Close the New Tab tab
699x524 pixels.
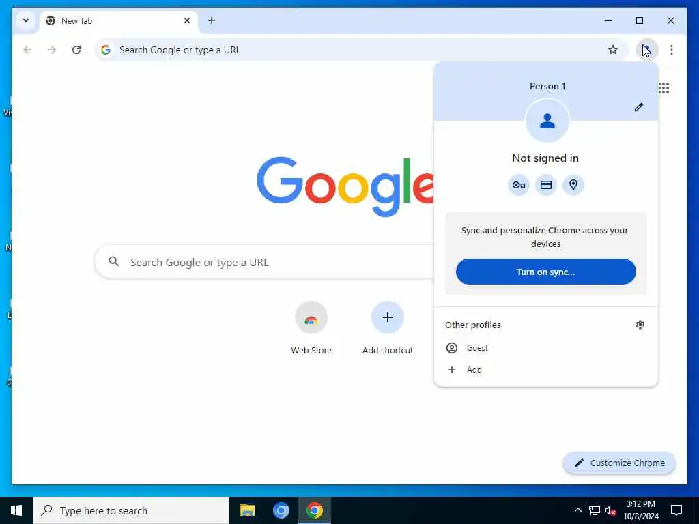point(187,20)
